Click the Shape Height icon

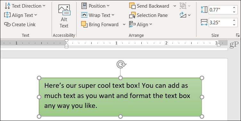[204, 10]
